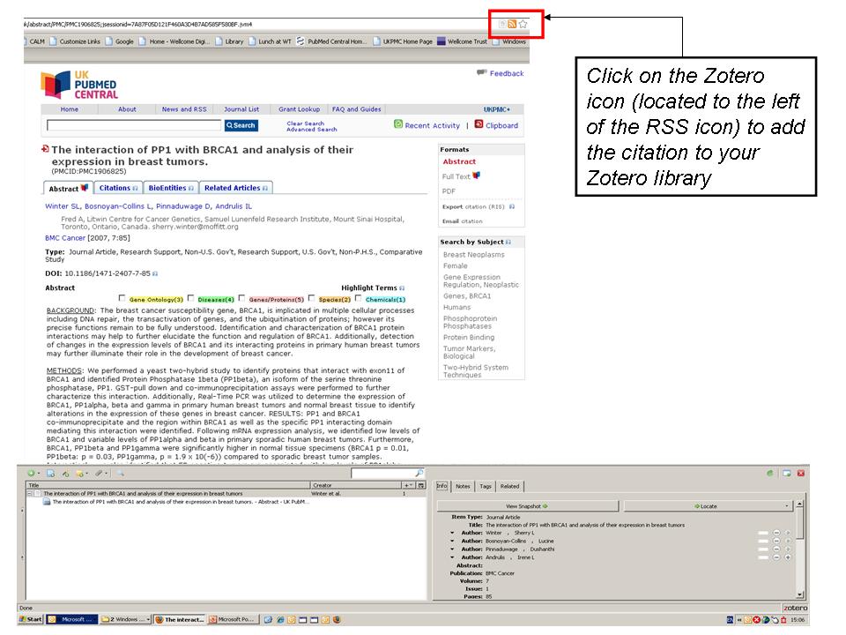
Task: Click the snapshot attachment row icon
Action: point(47,502)
